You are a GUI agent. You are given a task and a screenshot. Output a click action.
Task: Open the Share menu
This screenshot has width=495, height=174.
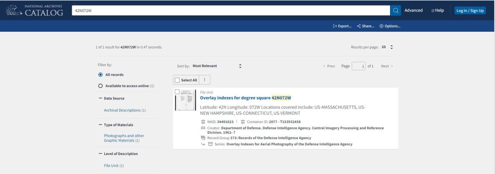[x=365, y=26]
